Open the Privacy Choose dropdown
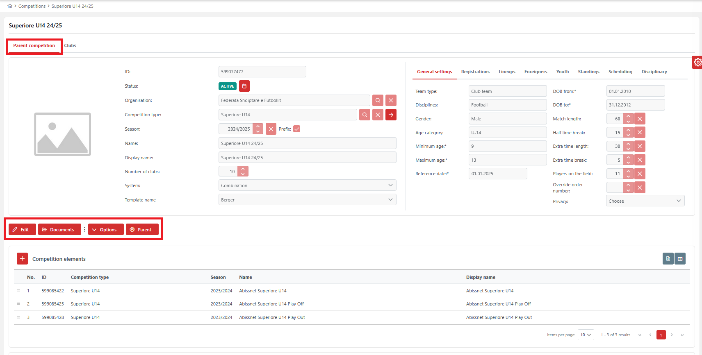 tap(645, 201)
